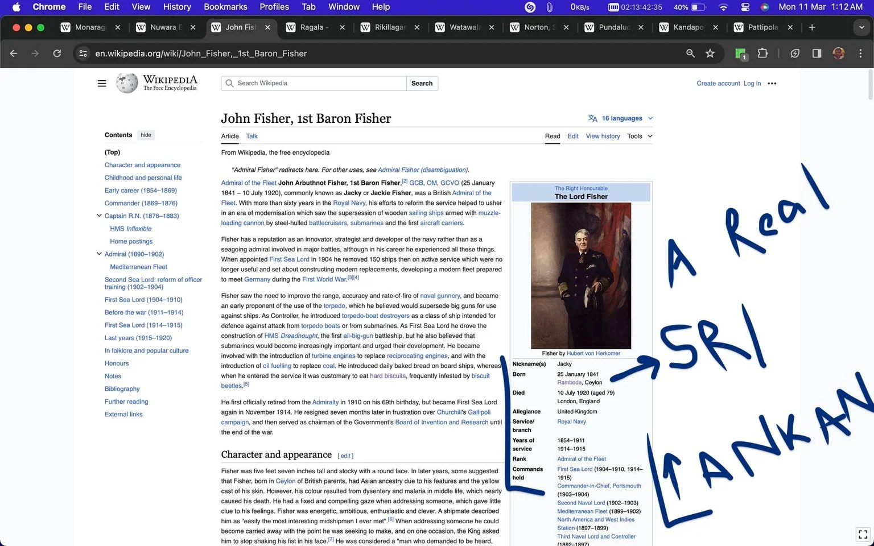Viewport: 874px width, 546px height.
Task: Click the fullscreen toggle in corner
Action: [x=863, y=535]
